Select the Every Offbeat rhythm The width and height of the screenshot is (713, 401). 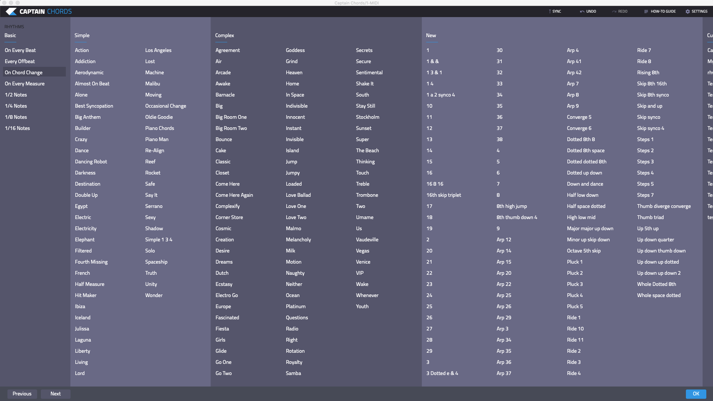point(20,61)
